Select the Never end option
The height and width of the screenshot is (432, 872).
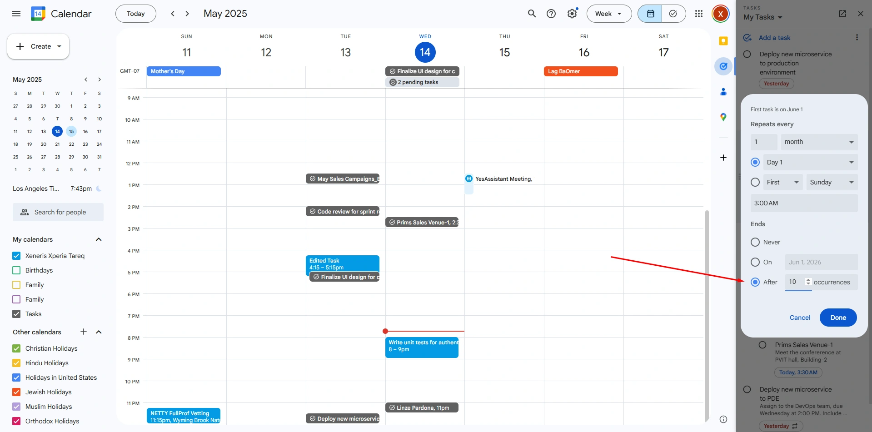[x=755, y=242]
